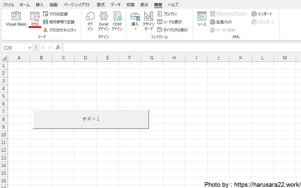Open the ファイル tab
The height and width of the screenshot is (188, 301).
8,5
